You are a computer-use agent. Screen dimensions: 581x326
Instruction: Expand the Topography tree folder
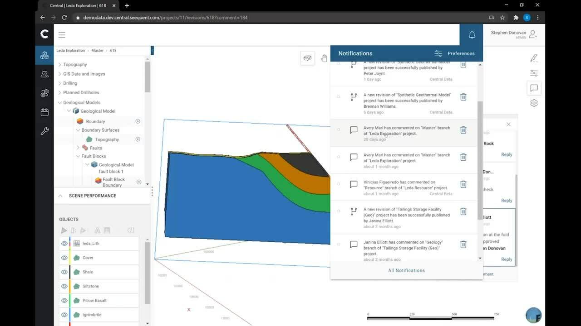[59, 65]
